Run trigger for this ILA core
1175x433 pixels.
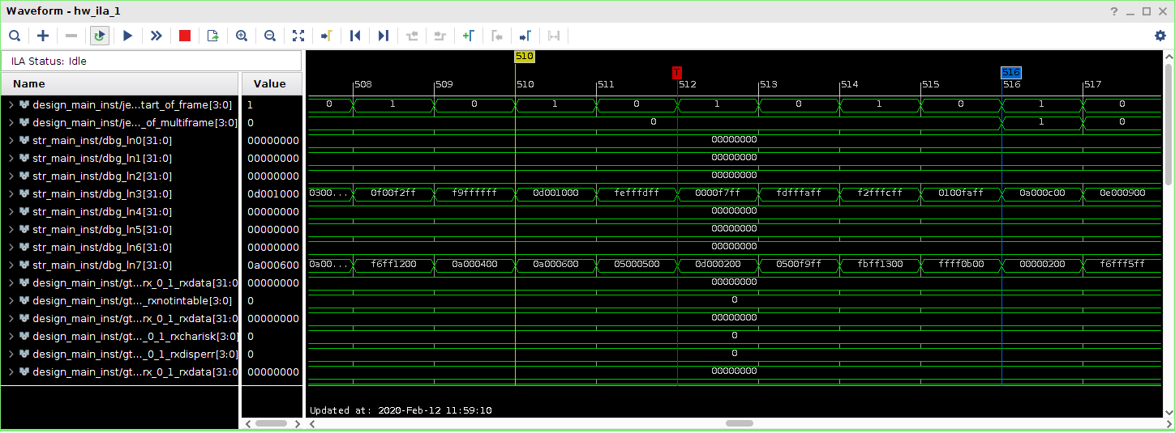[x=127, y=36]
